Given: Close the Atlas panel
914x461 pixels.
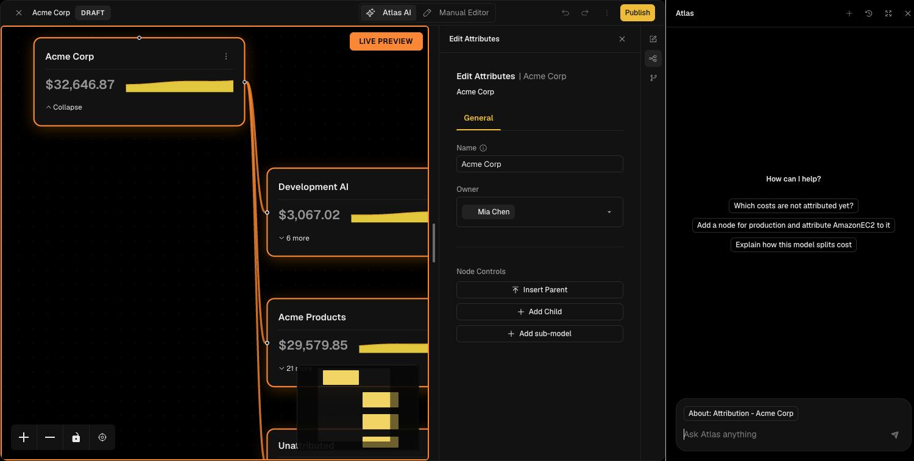Looking at the screenshot, I should pos(907,13).
